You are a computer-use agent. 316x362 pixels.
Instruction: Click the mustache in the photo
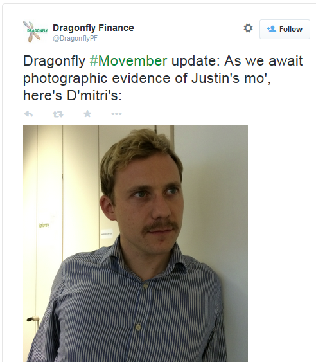161,227
